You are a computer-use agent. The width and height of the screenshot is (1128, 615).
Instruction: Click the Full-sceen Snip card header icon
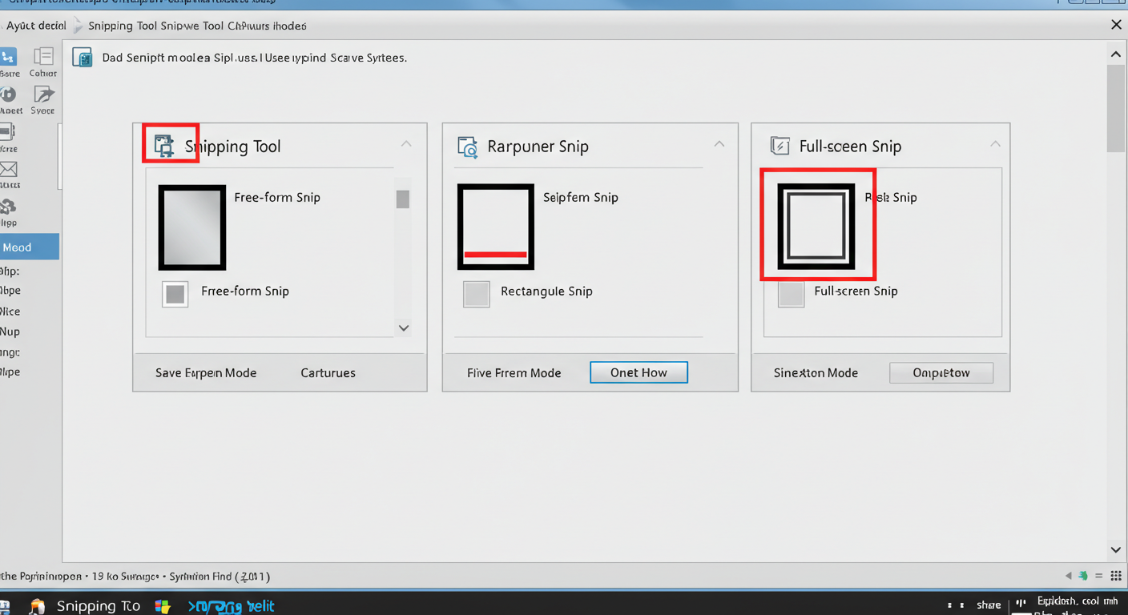pos(780,145)
